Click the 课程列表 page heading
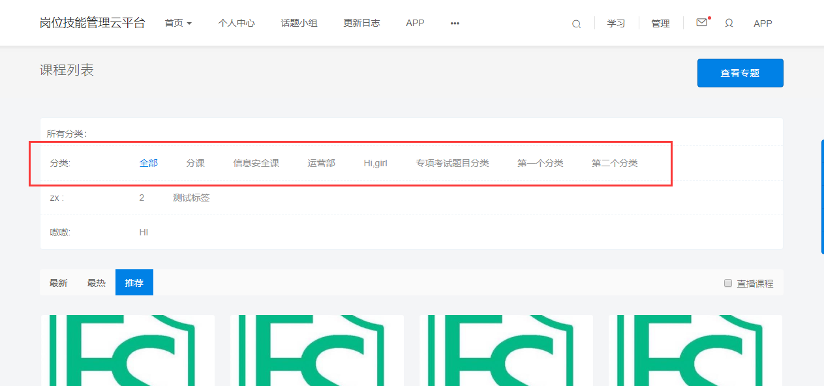Screen dimensions: 824x386 tap(67, 70)
